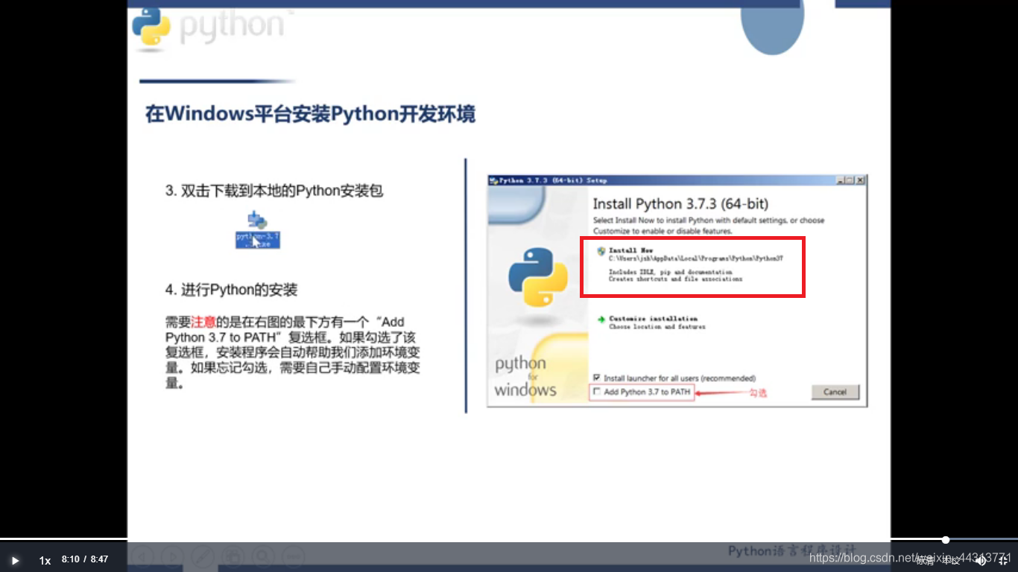
Task: Click 'python for windows' text in installer
Action: [525, 376]
